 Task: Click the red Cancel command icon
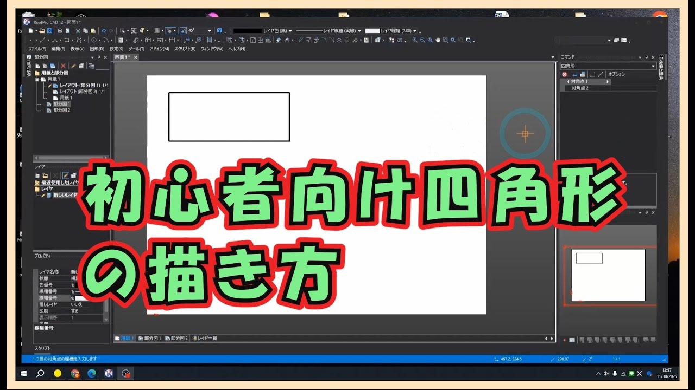point(564,74)
